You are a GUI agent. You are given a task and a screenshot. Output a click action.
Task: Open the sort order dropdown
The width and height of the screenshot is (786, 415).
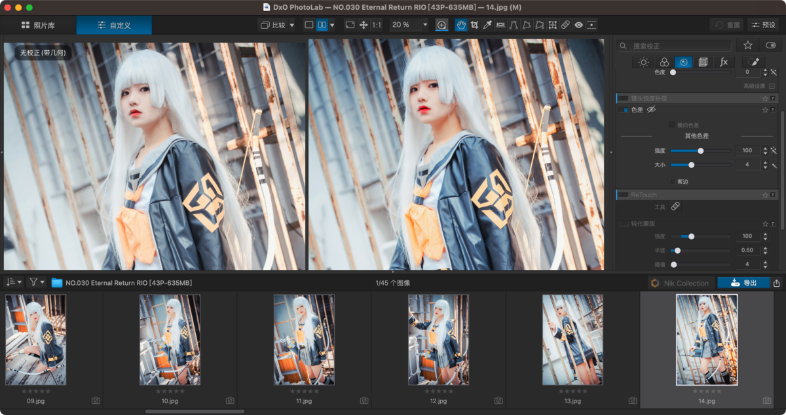13,282
